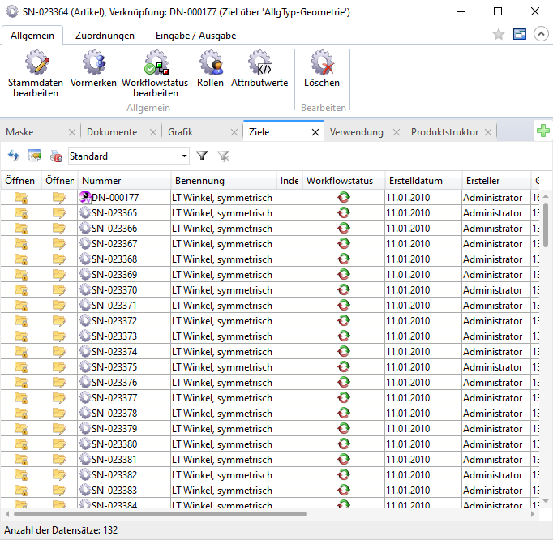Collapse the ribbon with chevron button
The image size is (553, 540).
[541, 35]
